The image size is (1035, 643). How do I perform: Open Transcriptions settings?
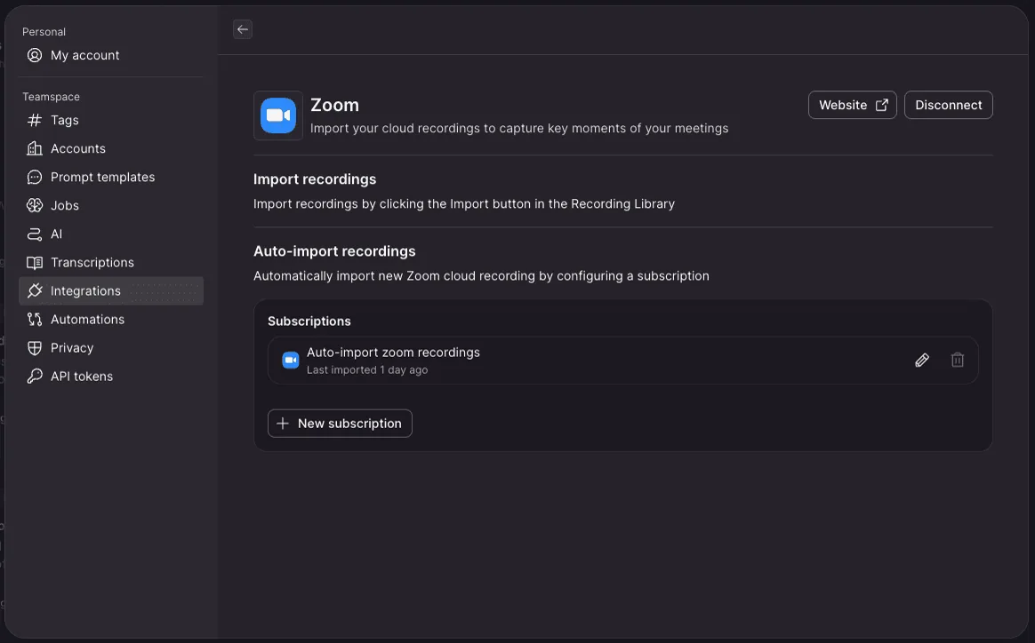[x=111, y=262]
